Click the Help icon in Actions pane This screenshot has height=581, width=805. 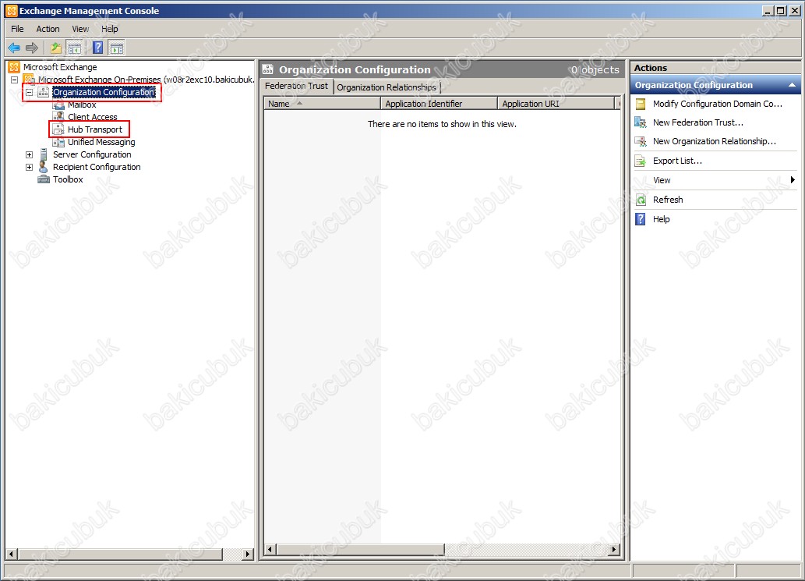click(641, 219)
